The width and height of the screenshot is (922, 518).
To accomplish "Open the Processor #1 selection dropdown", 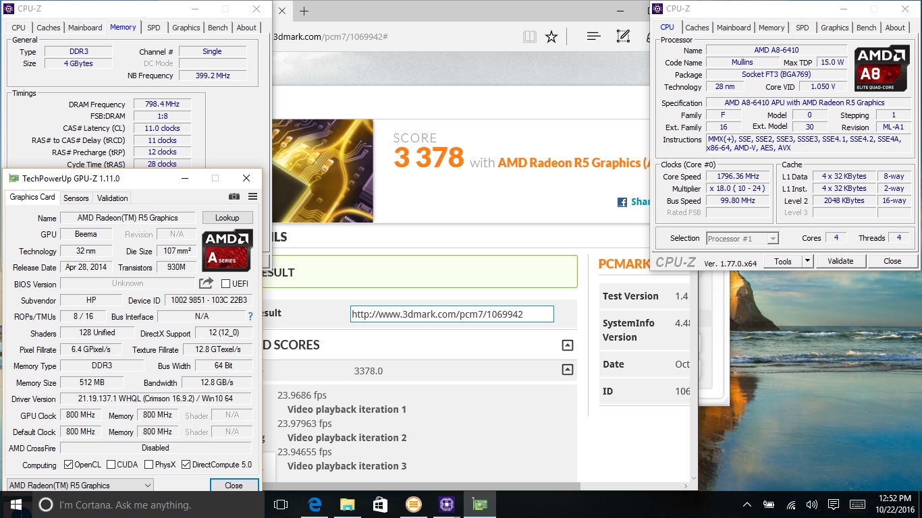I will tap(742, 238).
